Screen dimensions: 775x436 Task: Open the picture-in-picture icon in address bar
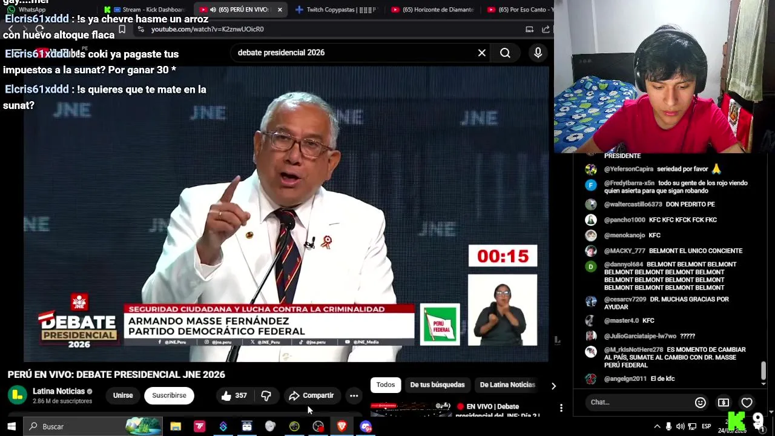(529, 29)
